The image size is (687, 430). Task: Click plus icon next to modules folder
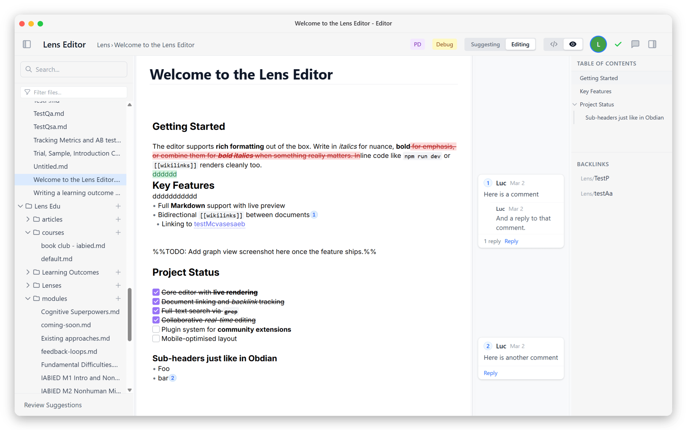(x=118, y=299)
